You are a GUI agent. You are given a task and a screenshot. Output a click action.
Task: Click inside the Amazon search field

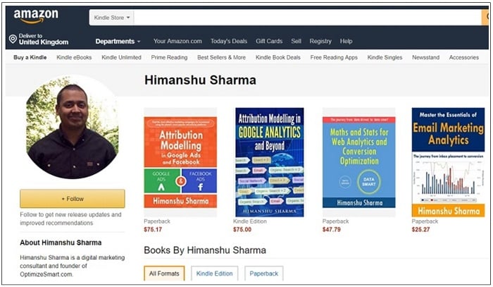click(308, 18)
